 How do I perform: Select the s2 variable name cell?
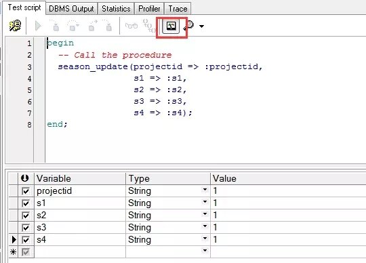click(x=80, y=216)
